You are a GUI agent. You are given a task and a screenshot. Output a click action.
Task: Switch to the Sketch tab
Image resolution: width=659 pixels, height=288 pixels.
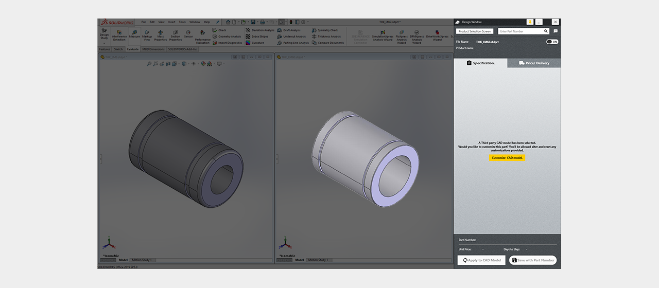pos(118,49)
